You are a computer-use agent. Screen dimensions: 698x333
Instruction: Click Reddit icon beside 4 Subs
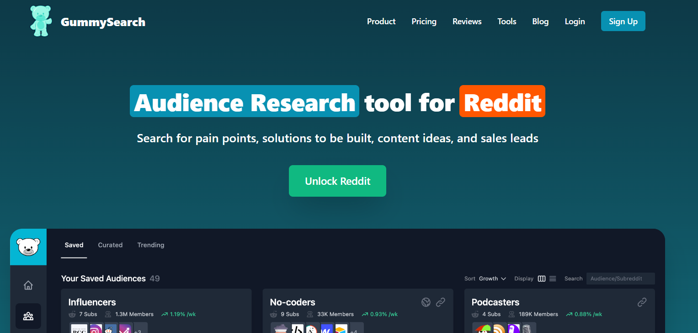tap(475, 314)
